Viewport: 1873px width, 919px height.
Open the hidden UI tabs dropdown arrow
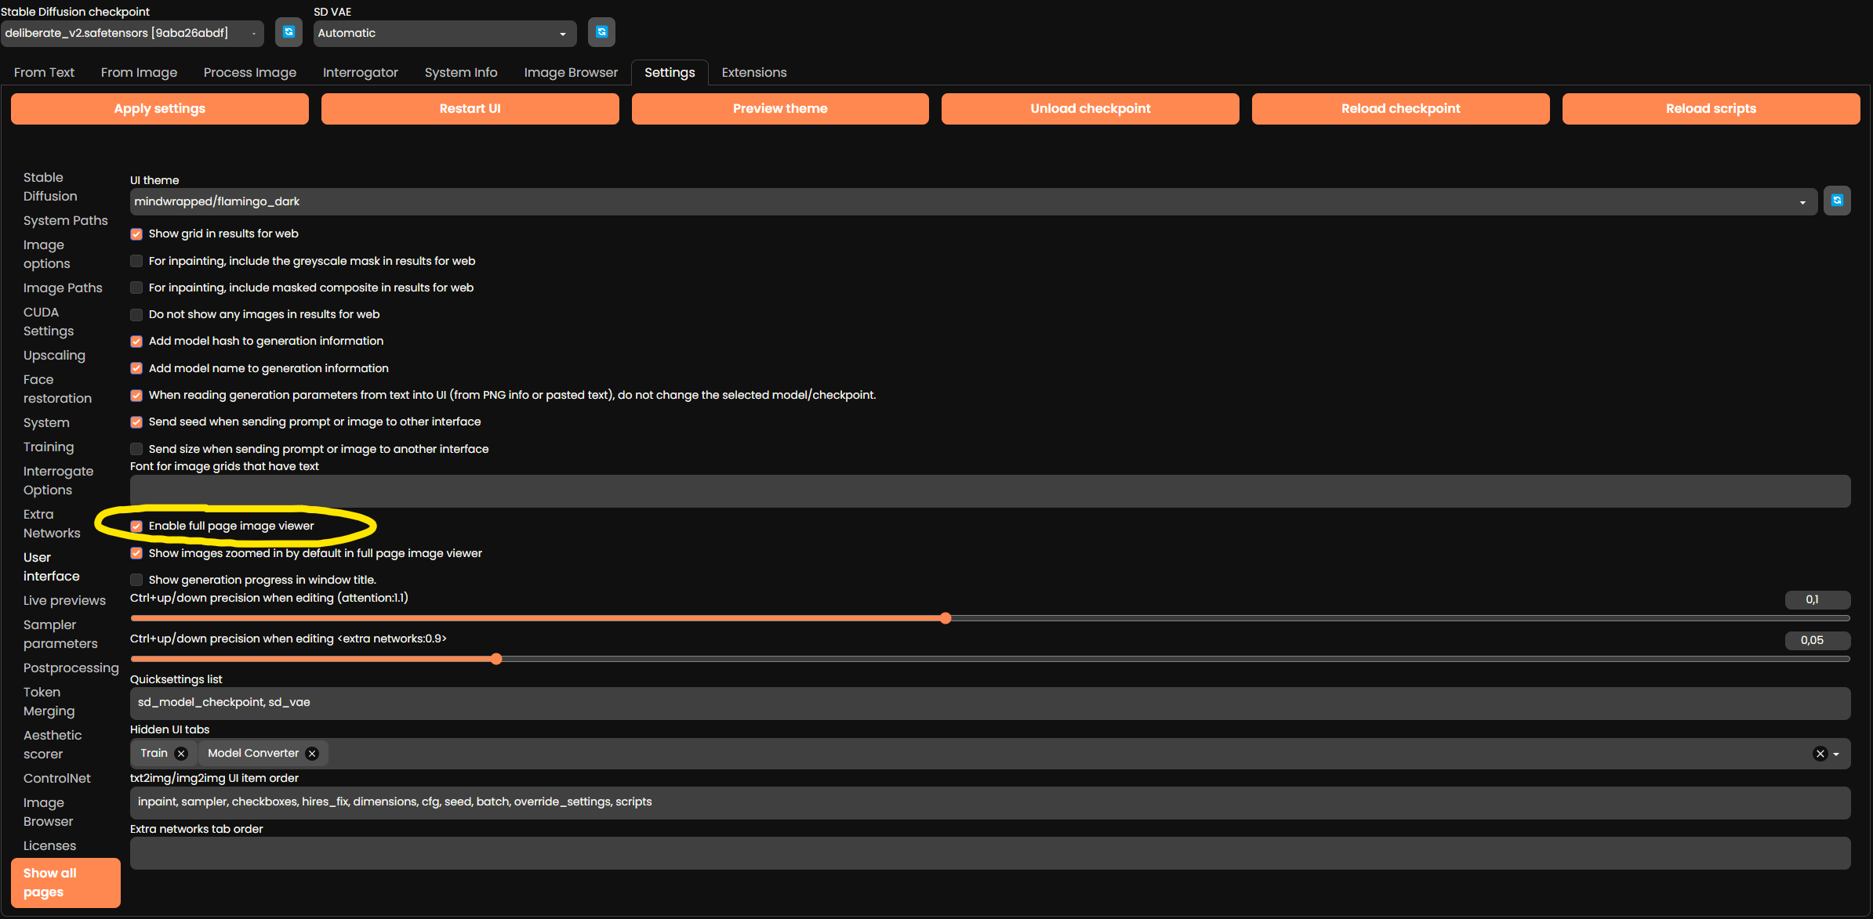pyautogui.click(x=1835, y=754)
